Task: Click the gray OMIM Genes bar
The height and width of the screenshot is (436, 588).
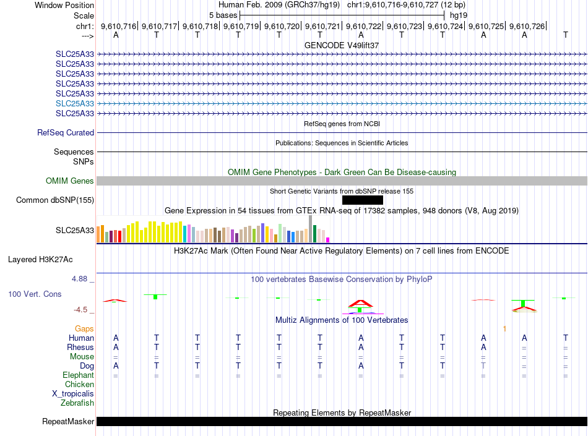Action: coord(342,181)
